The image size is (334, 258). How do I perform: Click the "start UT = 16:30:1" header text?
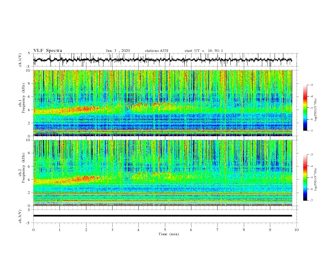pyautogui.click(x=204, y=51)
